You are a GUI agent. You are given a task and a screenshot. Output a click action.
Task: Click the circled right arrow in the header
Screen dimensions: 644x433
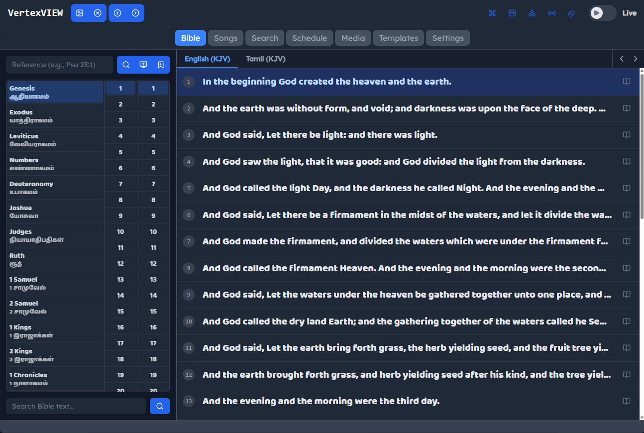coord(135,13)
